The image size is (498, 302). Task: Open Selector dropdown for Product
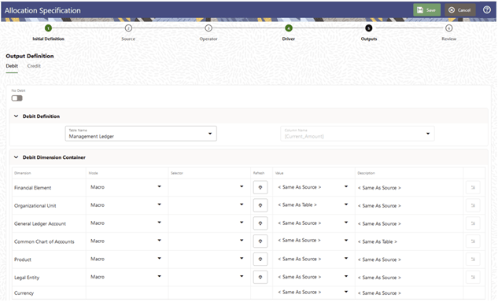pos(208,259)
